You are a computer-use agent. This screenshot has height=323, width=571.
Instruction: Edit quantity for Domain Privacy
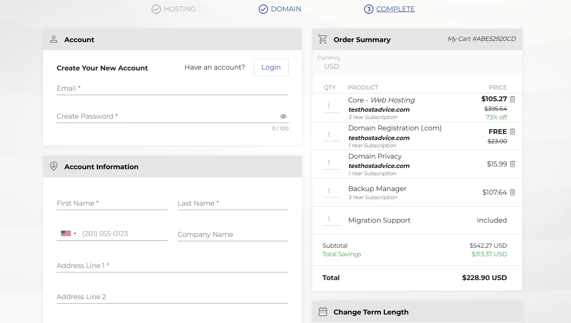[332, 163]
